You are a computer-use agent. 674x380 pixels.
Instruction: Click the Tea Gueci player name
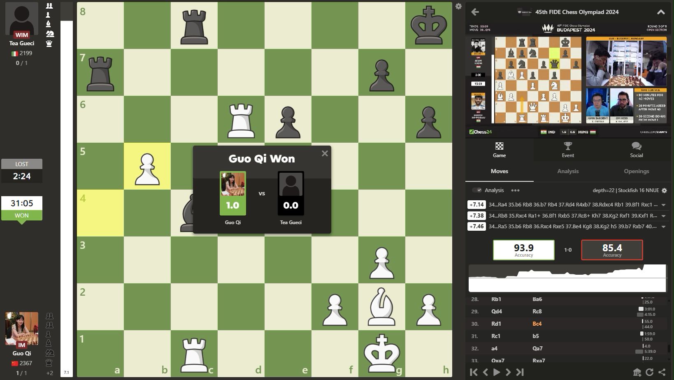coord(22,43)
